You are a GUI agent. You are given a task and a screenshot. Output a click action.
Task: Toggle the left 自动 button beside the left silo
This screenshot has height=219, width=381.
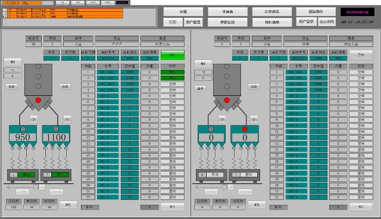[x=12, y=86]
